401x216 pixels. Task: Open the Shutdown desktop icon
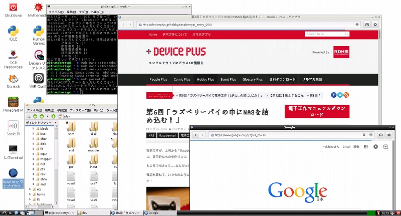click(x=13, y=10)
